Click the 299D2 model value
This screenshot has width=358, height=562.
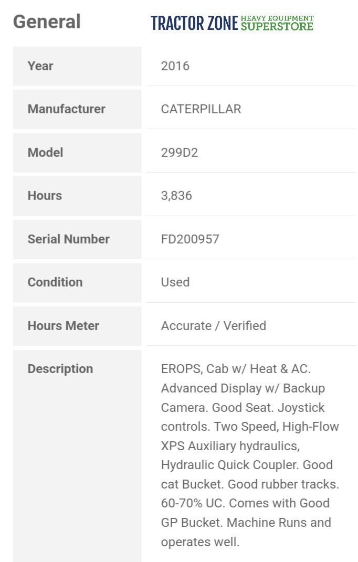(x=180, y=153)
